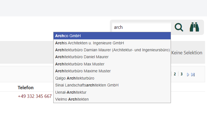Viewport: 207px width, 115px height.
Task: Select 'Archco GmbH' suggestion
Action: (68, 36)
